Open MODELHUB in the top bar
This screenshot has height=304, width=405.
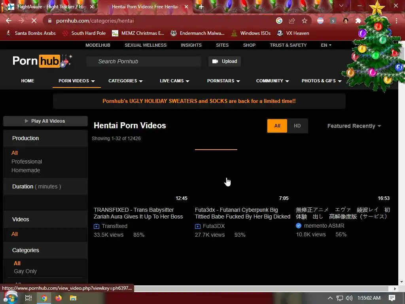coord(98,45)
